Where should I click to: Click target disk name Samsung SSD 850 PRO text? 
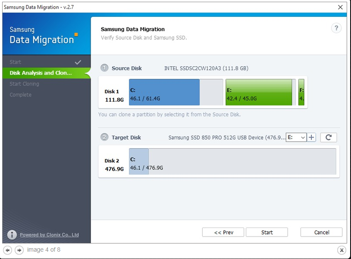pos(227,137)
